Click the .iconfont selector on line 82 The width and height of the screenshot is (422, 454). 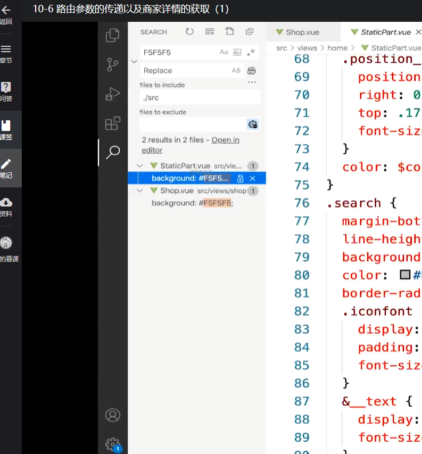(377, 311)
